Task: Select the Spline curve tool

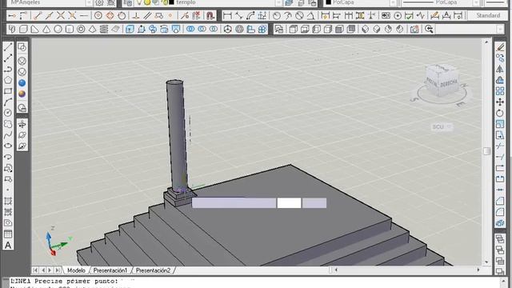Action: (x=8, y=135)
